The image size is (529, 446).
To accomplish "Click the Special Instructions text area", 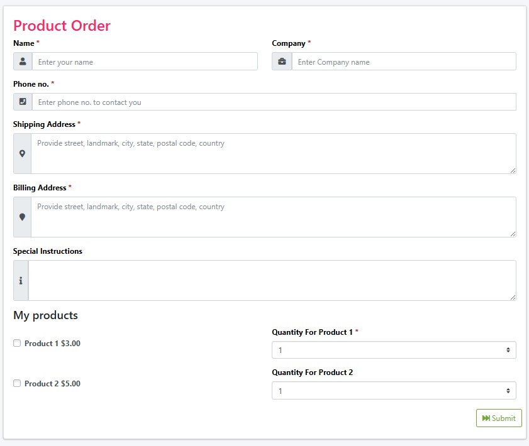I will pos(272,281).
